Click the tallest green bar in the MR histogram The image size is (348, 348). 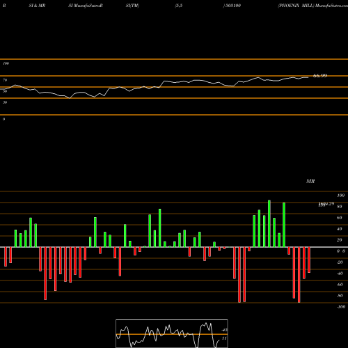click(269, 223)
